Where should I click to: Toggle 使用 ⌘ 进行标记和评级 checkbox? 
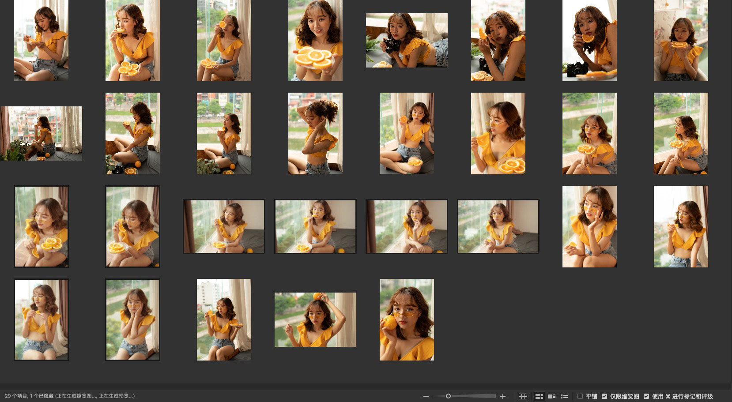click(x=646, y=396)
